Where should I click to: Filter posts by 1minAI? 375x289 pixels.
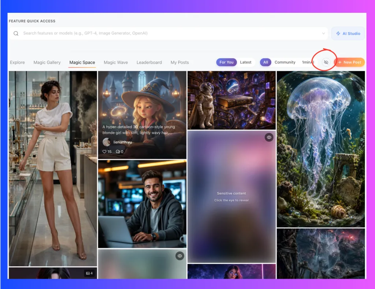[x=308, y=62]
